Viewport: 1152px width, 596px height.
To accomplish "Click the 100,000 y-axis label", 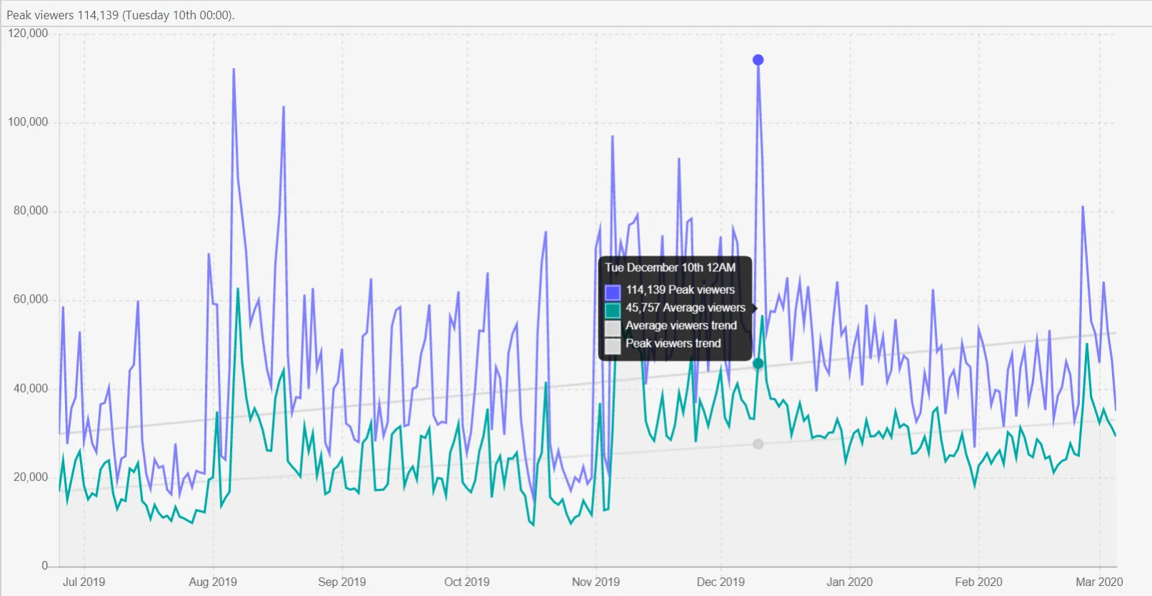I will (x=28, y=122).
